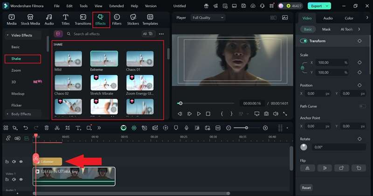The width and height of the screenshot is (373, 196).
Task: Open the Media library tab
Action: click(x=11, y=20)
